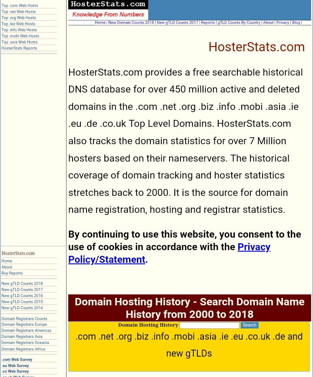Open Top .net Web Hosts link
Screen dimensions: 313x377
tap(19, 12)
